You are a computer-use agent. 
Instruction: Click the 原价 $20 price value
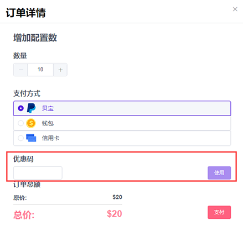point(117,197)
